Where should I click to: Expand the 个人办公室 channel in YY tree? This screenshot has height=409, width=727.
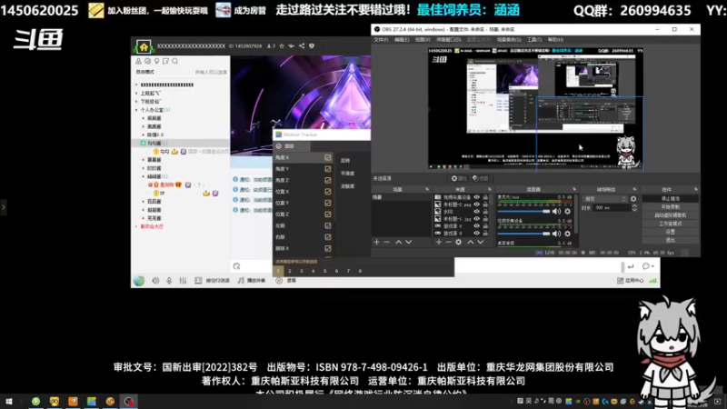click(x=136, y=110)
